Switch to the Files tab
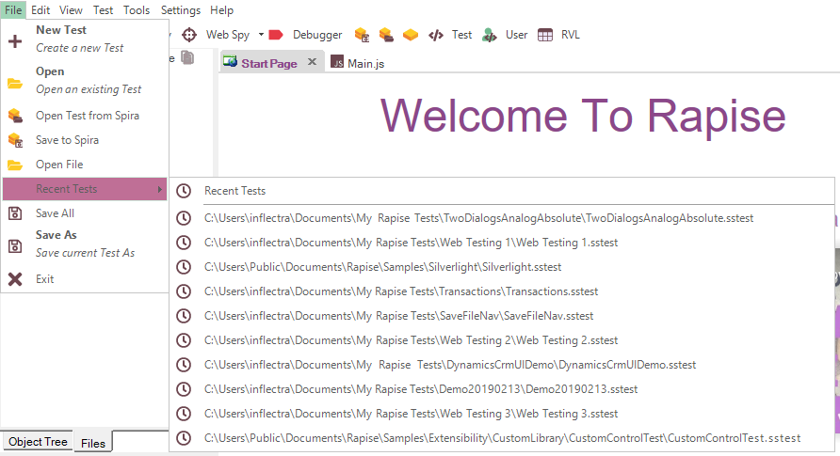 tap(93, 443)
